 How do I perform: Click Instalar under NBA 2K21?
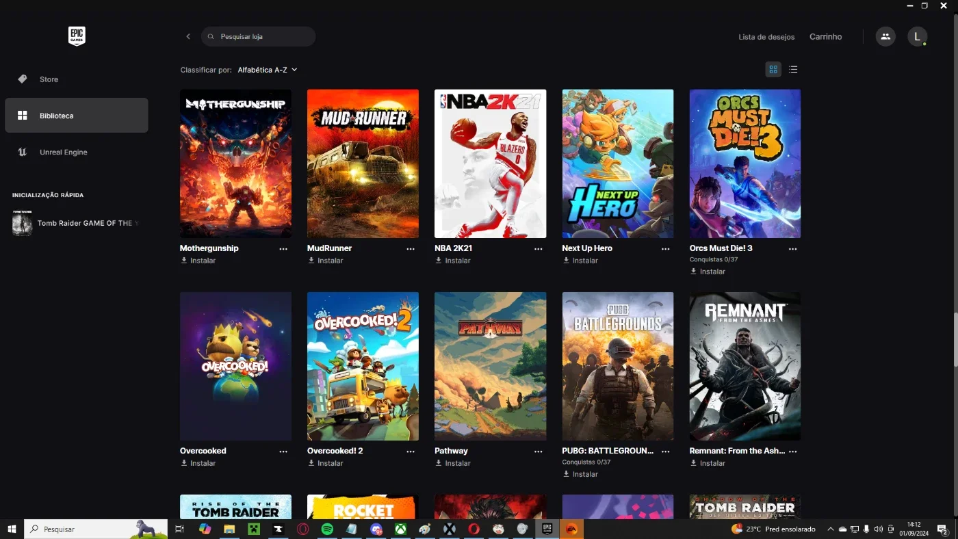(452, 261)
